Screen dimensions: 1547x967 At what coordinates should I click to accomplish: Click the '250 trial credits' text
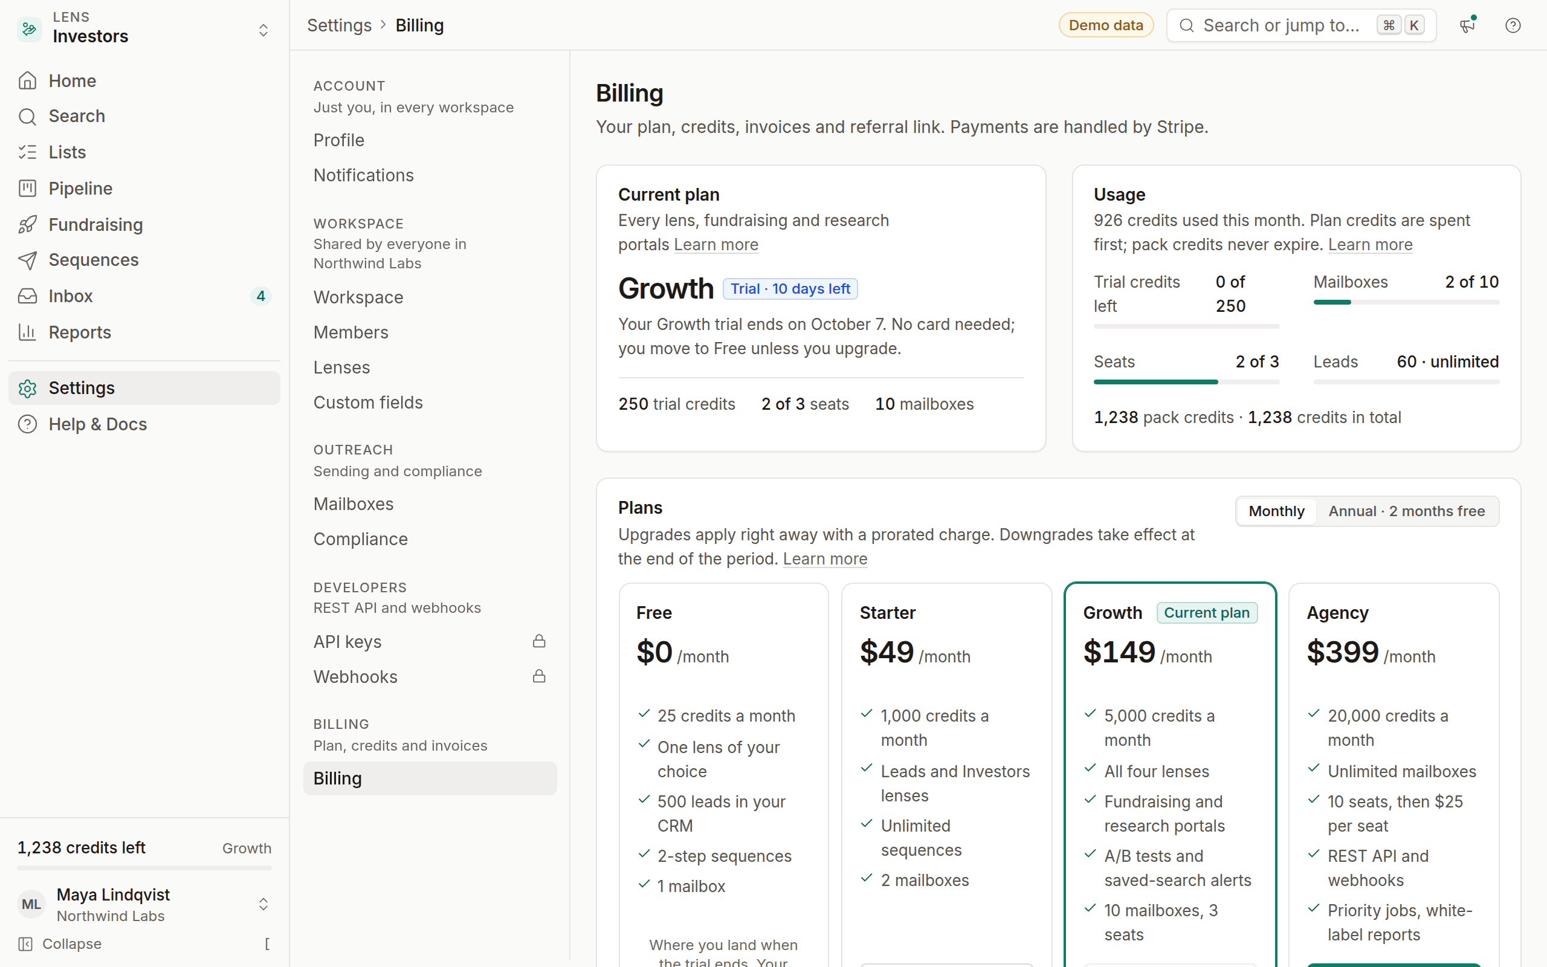[676, 404]
